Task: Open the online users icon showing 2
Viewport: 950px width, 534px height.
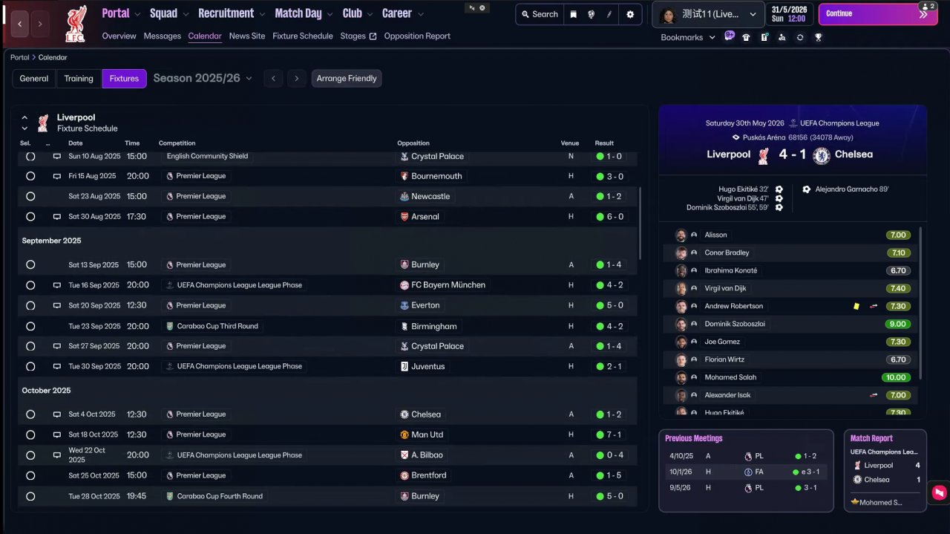Action: pyautogui.click(x=926, y=6)
